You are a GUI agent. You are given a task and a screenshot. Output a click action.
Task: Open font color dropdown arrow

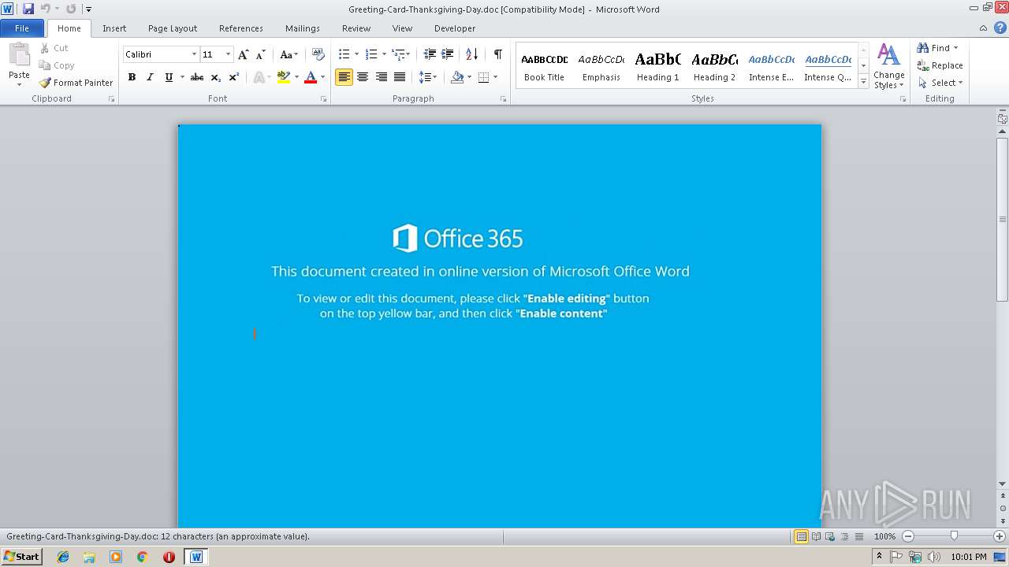point(322,77)
